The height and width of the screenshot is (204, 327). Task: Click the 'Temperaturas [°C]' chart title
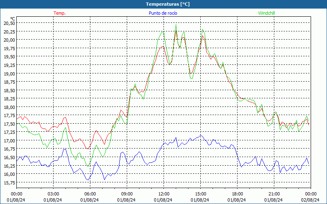pyautogui.click(x=168, y=4)
